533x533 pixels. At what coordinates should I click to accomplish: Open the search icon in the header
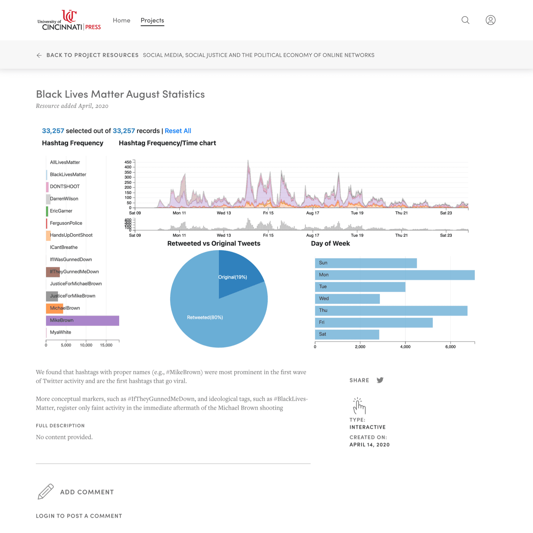click(x=465, y=20)
